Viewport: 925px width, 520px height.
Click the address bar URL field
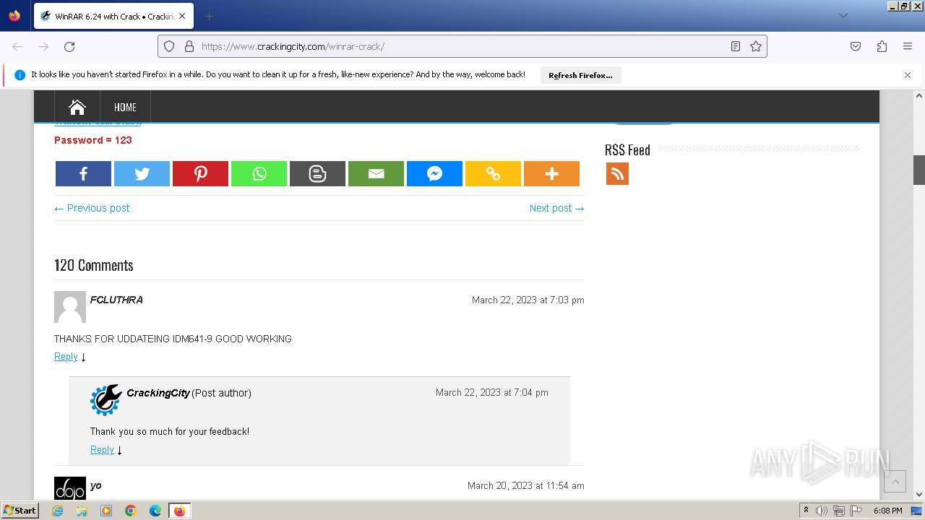[462, 46]
